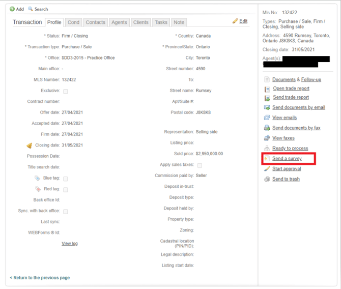This screenshot has width=341, height=289.
Task: Switch to the Tasks tab
Action: pyautogui.click(x=161, y=22)
